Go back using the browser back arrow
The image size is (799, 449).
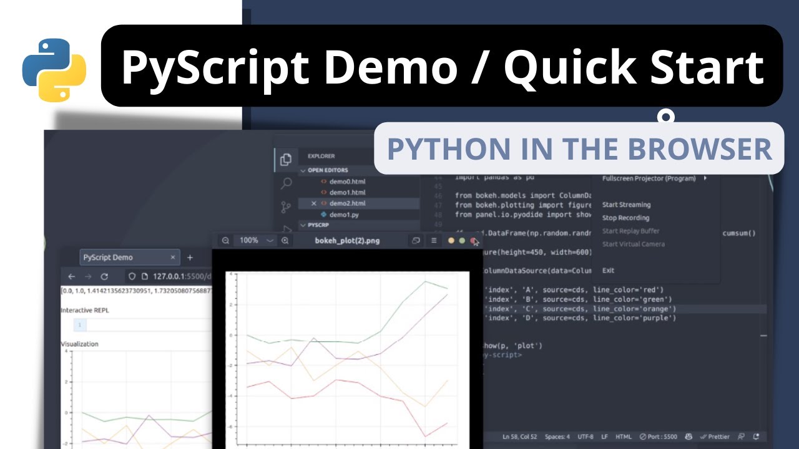tap(71, 276)
